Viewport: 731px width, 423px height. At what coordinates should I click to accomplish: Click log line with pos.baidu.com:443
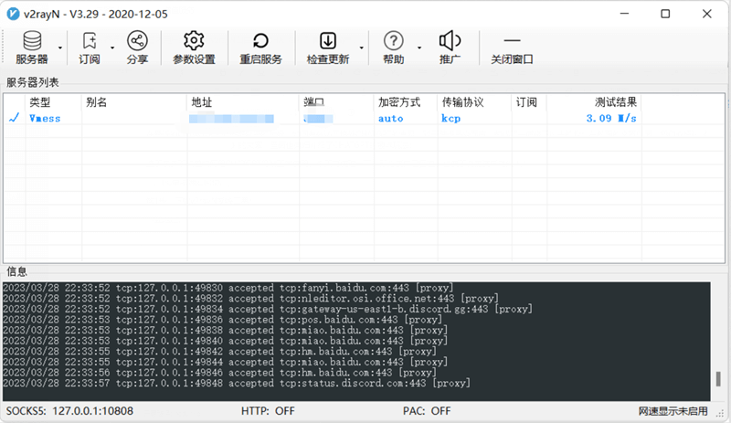[x=222, y=320]
